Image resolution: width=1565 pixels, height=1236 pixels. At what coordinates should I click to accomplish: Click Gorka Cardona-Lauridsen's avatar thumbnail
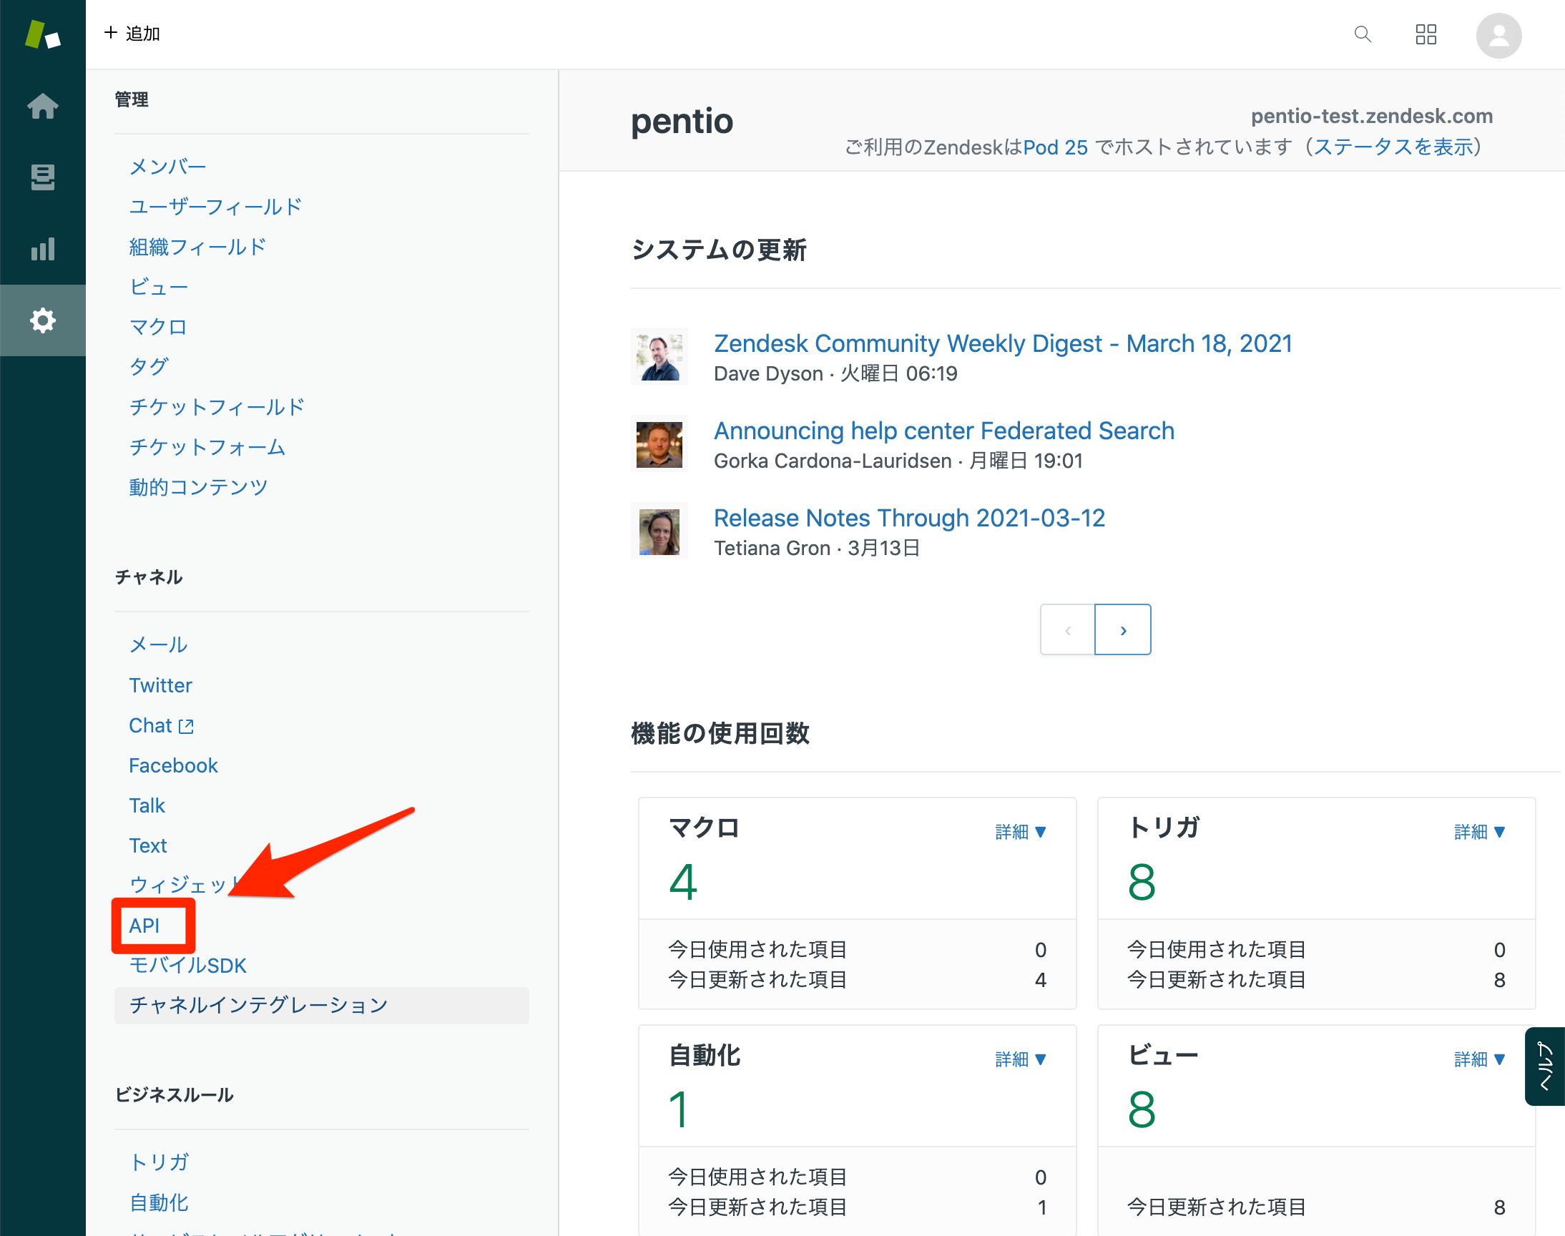pyautogui.click(x=659, y=444)
